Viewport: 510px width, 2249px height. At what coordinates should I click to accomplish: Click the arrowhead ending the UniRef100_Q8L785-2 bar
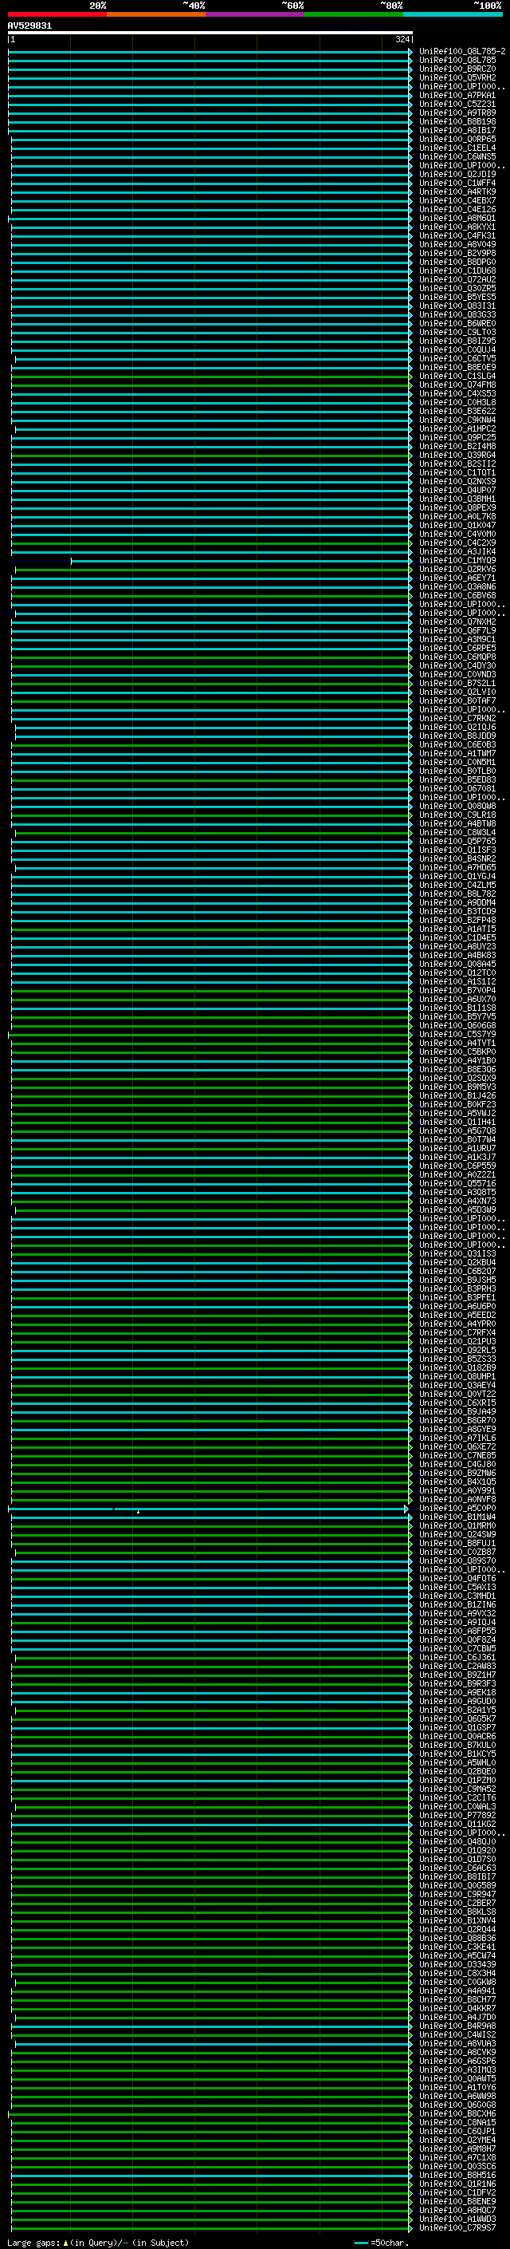coord(410,52)
